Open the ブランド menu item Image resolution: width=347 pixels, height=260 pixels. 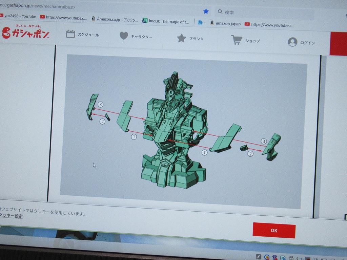190,39
